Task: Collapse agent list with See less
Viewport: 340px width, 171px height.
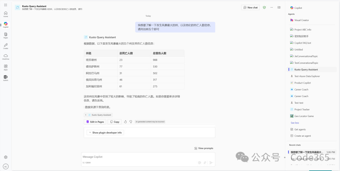Action: click(x=295, y=123)
